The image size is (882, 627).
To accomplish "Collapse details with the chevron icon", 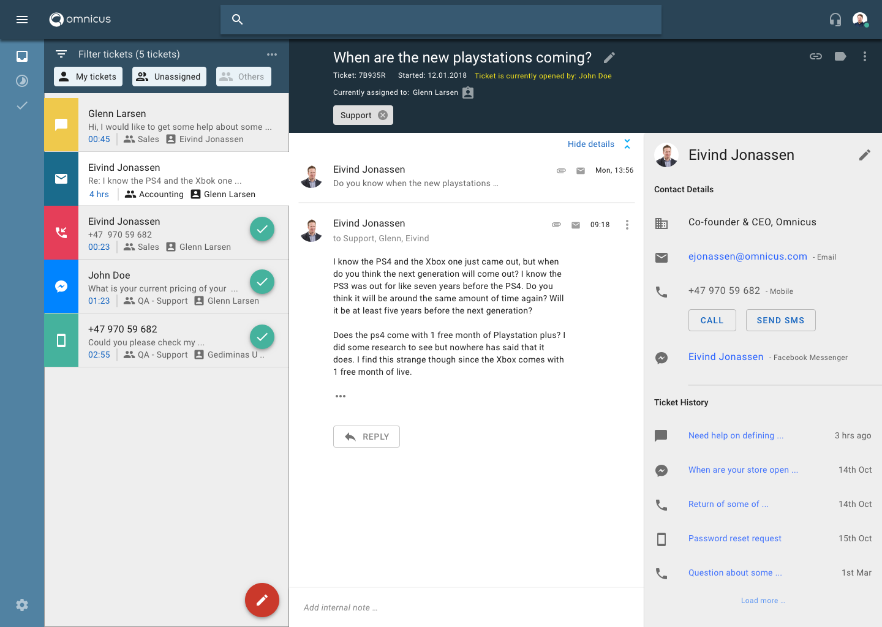I will click(627, 144).
